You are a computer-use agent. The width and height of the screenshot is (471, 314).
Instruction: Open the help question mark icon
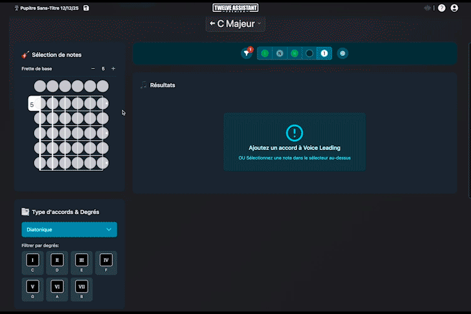441,8
